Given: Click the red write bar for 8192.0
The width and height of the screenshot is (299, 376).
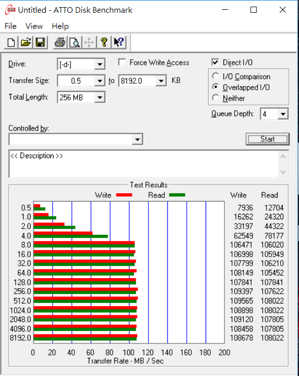Looking at the screenshot, I should pyautogui.click(x=85, y=336).
